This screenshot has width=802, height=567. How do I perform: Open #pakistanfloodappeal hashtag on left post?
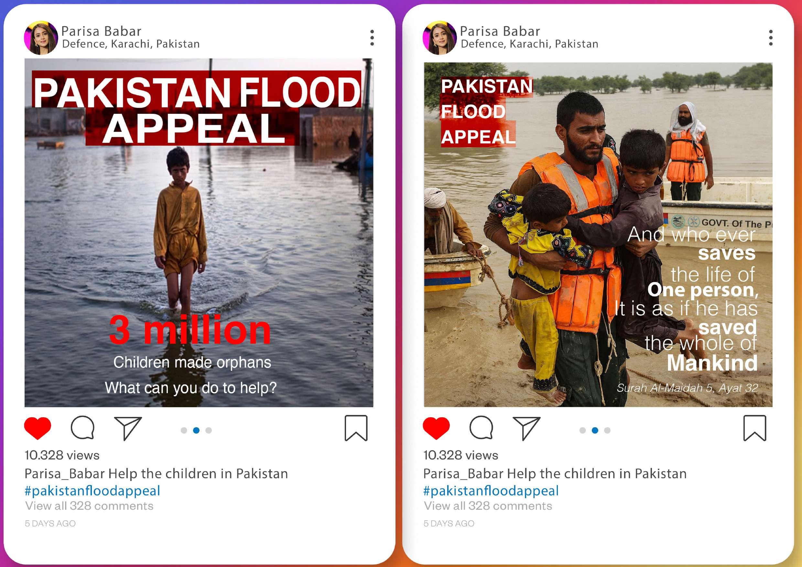(x=92, y=490)
